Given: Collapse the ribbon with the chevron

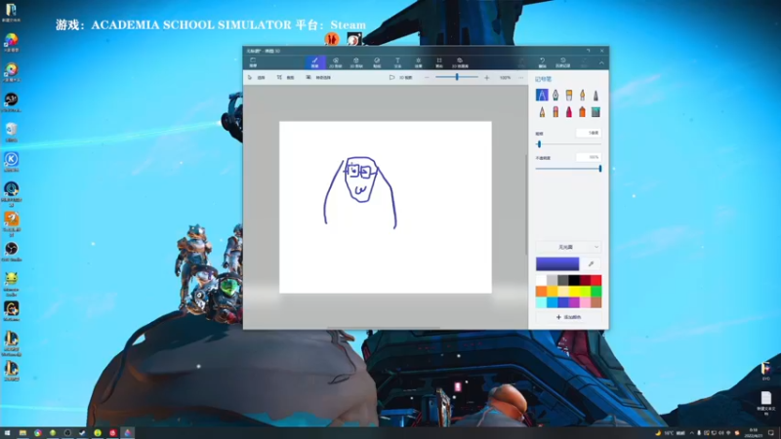Looking at the screenshot, I should click(x=601, y=63).
